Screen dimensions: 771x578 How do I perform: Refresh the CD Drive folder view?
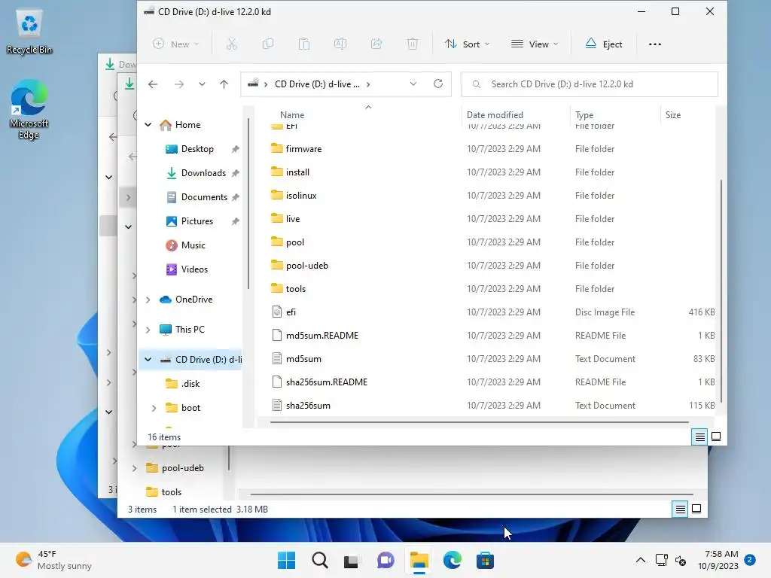point(438,84)
